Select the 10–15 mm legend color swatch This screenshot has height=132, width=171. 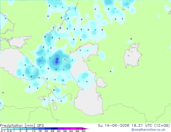pos(36,128)
